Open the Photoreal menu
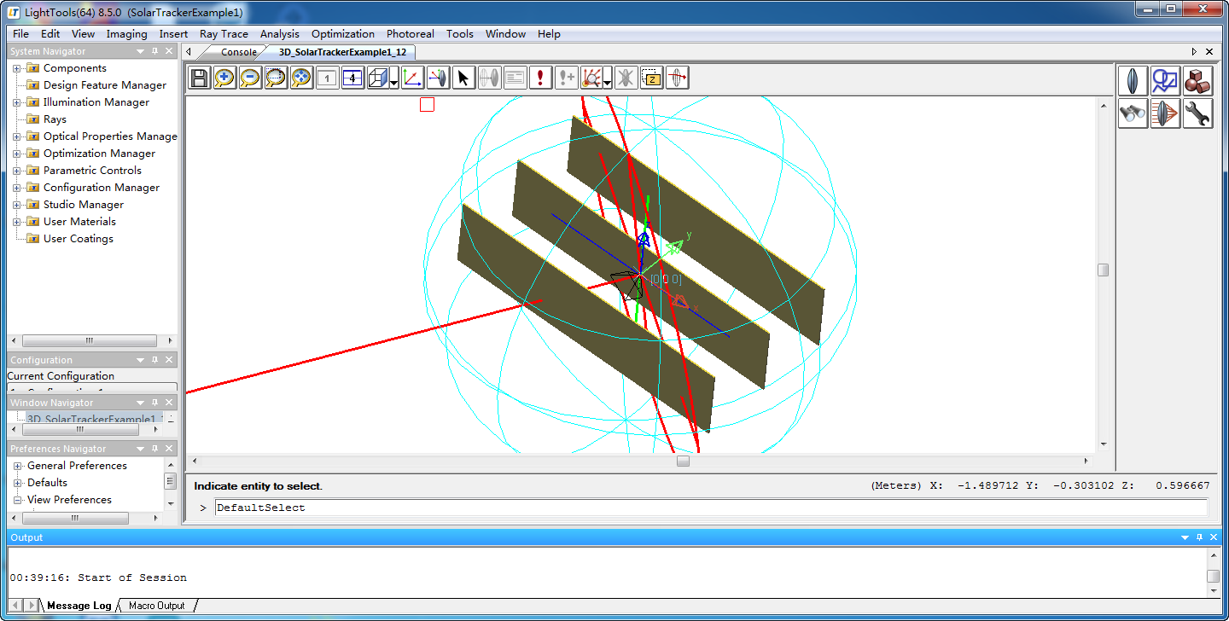The width and height of the screenshot is (1229, 621). pos(411,34)
